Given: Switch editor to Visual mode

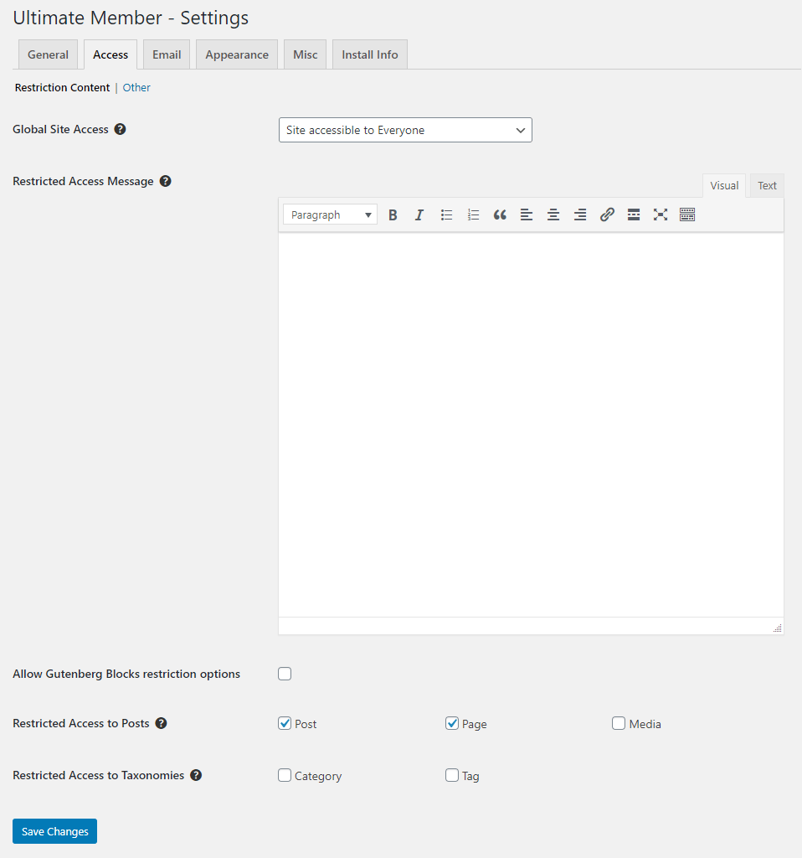Looking at the screenshot, I should pyautogui.click(x=724, y=185).
